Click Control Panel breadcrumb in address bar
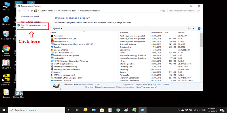Viewport: 227px width, 113px height. tap(47, 11)
